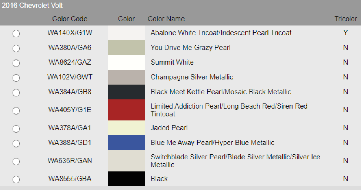Click the You Drive Me Grazy Pearl swatch
This screenshot has height=191, width=361.
(x=126, y=48)
